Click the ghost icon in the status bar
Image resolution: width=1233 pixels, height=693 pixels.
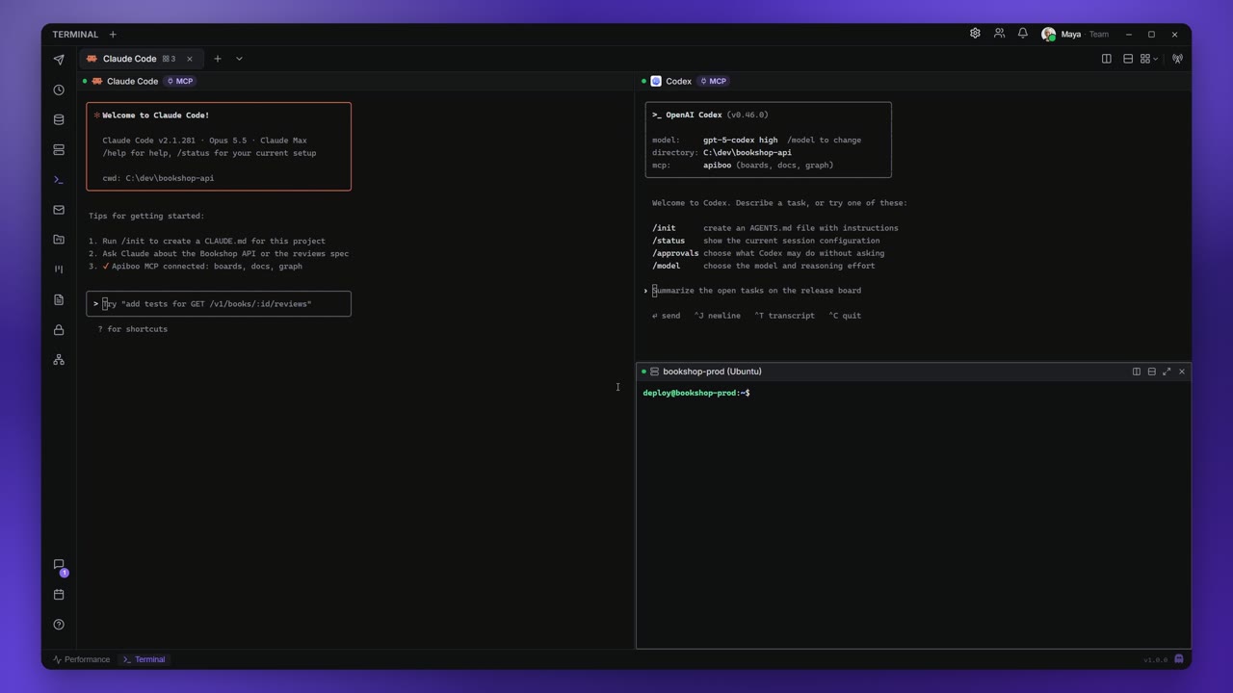tap(1179, 659)
